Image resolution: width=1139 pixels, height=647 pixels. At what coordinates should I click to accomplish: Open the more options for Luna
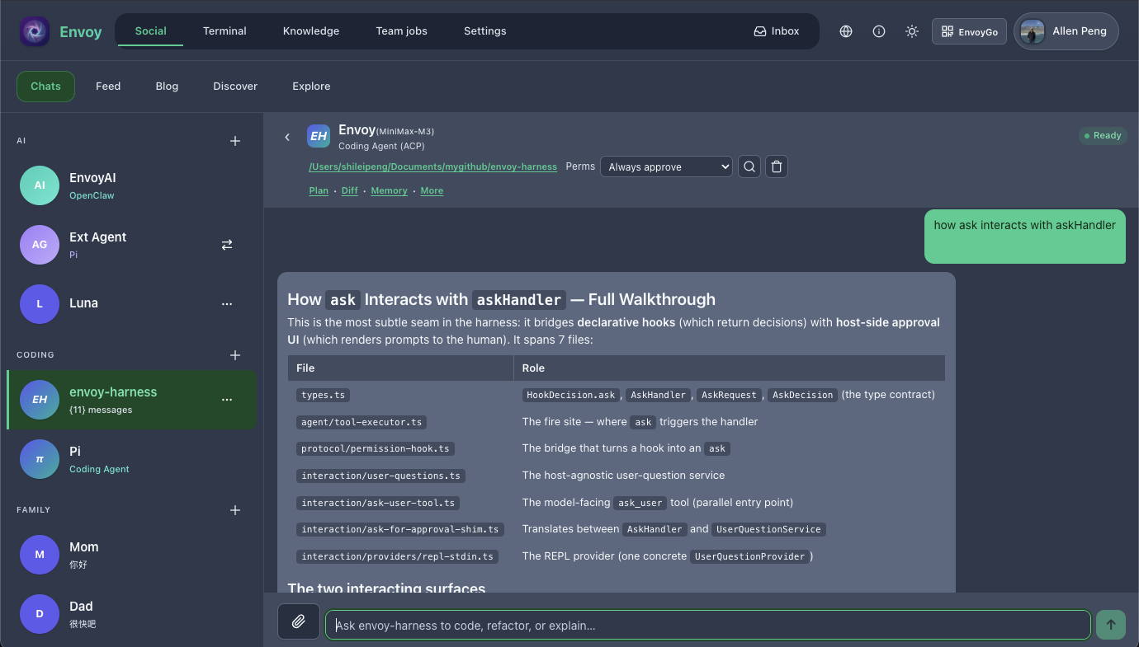pos(227,304)
